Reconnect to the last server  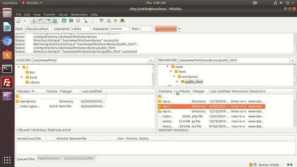92,21
